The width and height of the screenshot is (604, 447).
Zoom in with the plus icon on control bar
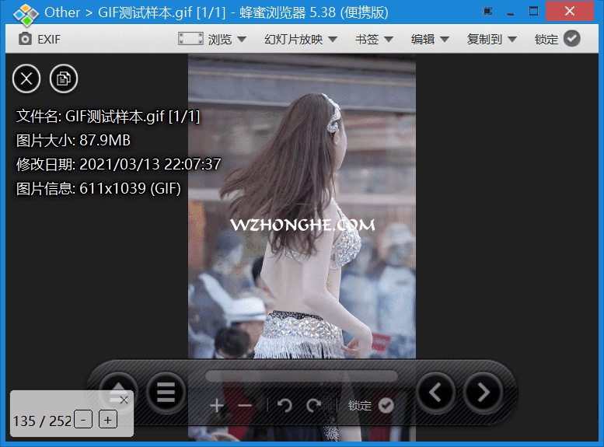pos(217,405)
